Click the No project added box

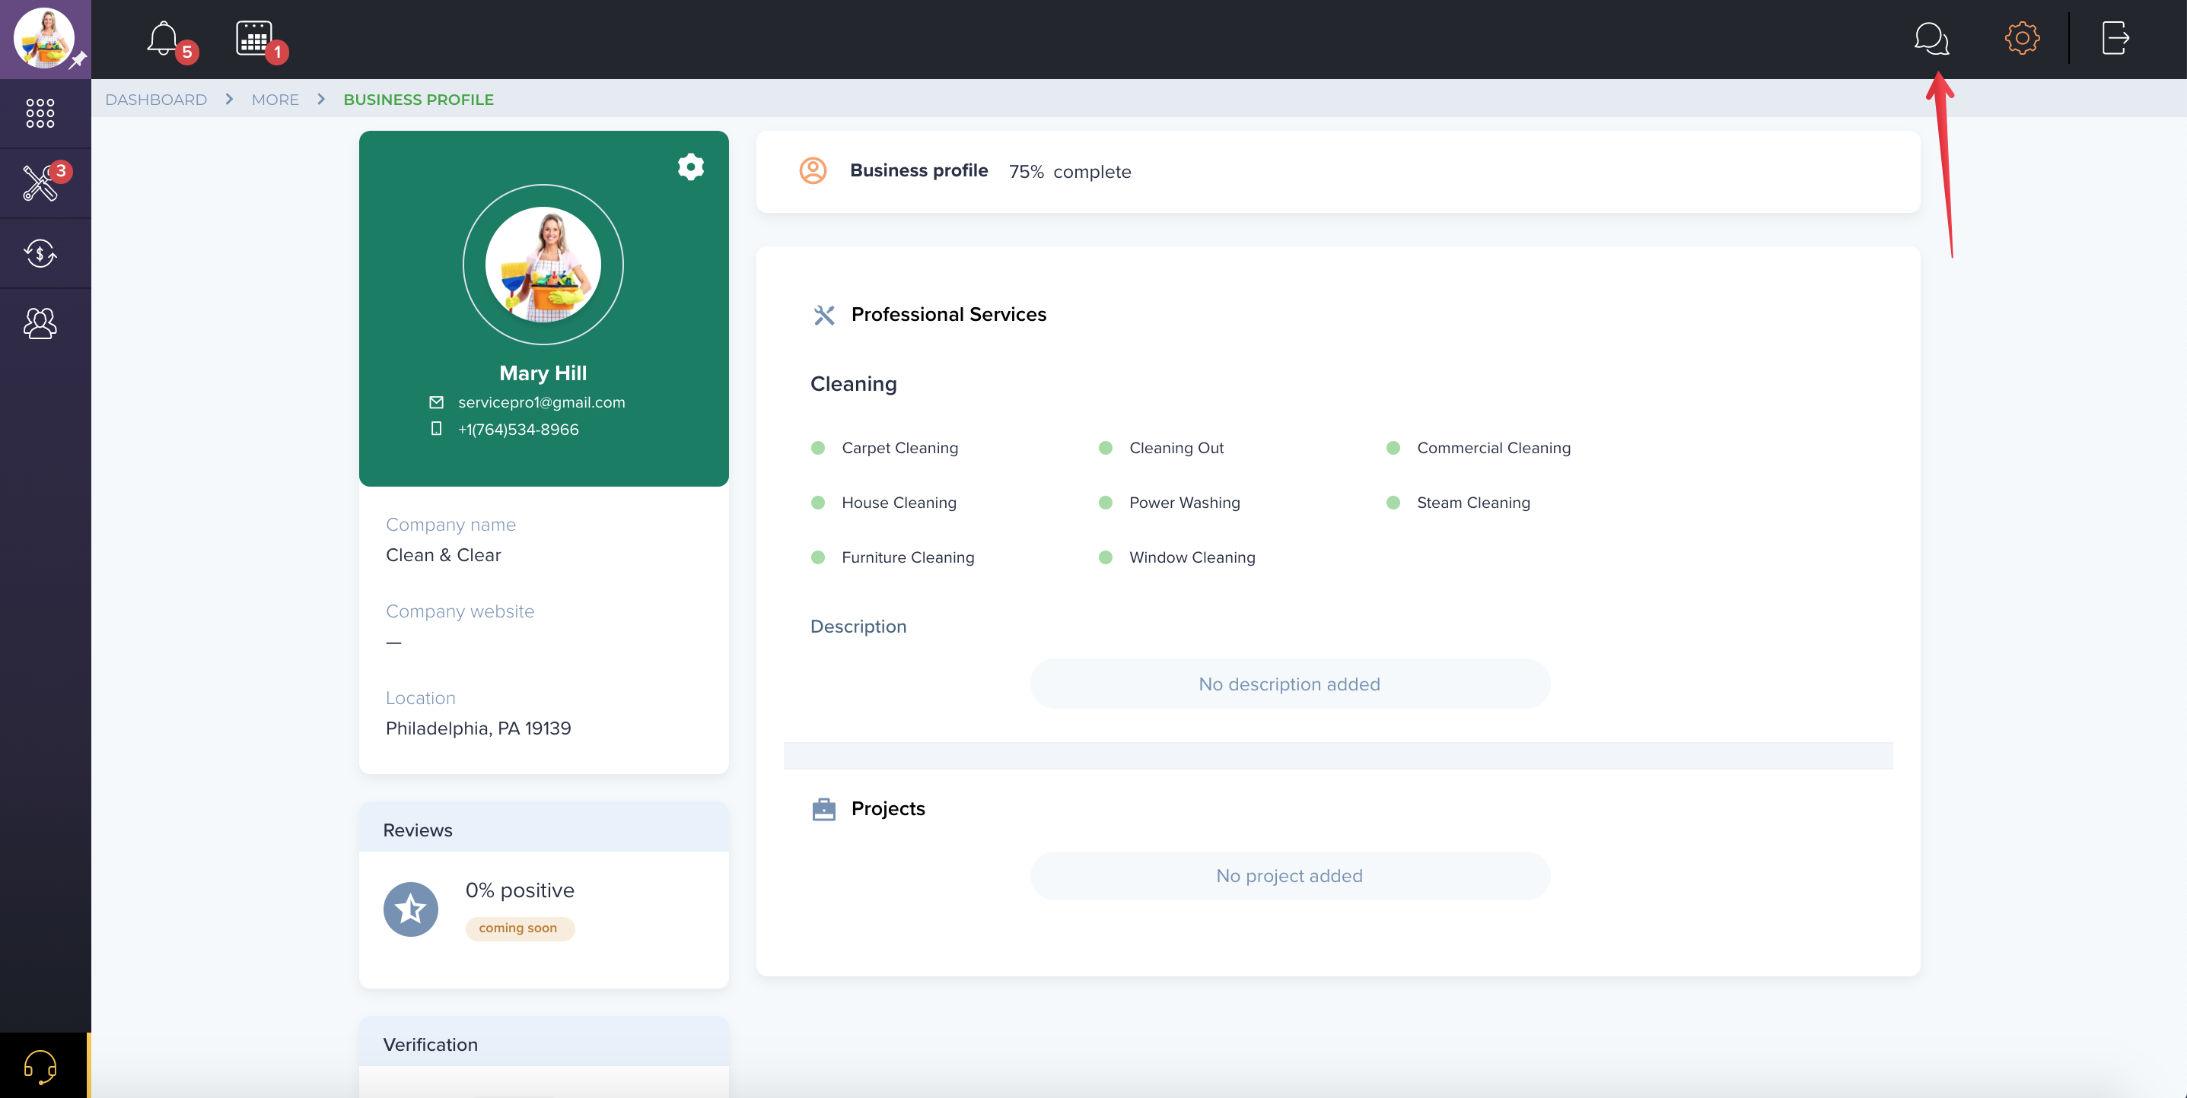click(1290, 876)
